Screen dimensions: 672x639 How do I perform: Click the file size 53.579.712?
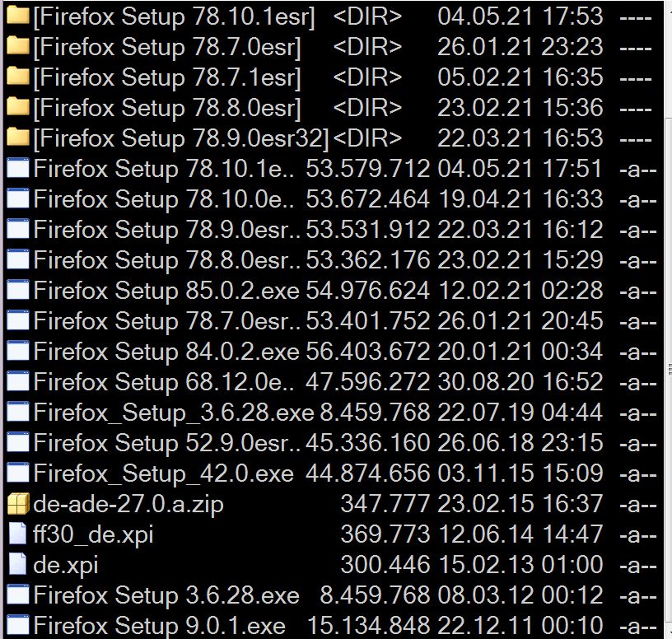[368, 169]
